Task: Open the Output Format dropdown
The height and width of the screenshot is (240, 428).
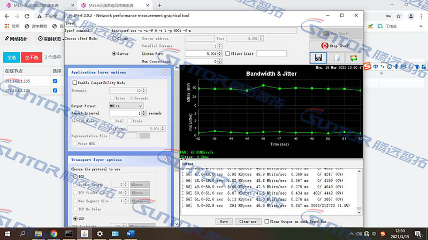Action: (126, 106)
